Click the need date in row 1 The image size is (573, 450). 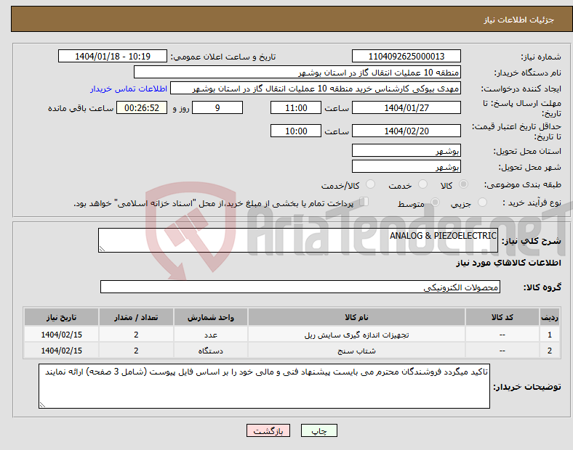(61, 335)
